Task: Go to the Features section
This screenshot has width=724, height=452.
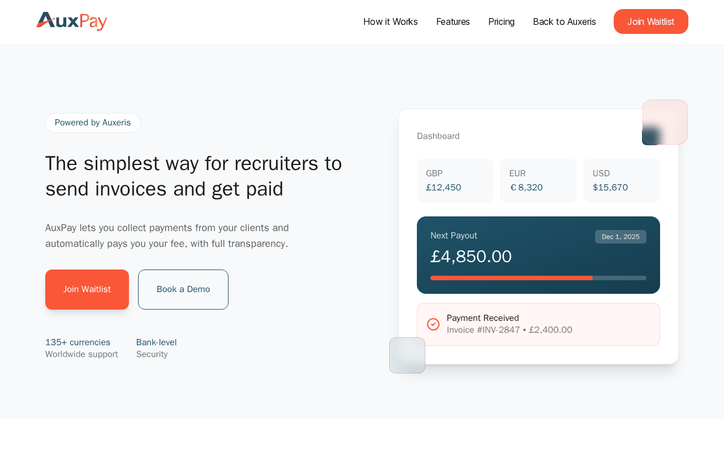Action: pyautogui.click(x=453, y=21)
